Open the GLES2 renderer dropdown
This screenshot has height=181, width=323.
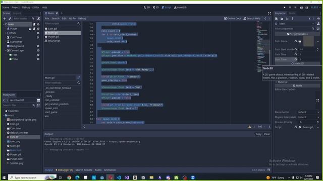click(315, 8)
